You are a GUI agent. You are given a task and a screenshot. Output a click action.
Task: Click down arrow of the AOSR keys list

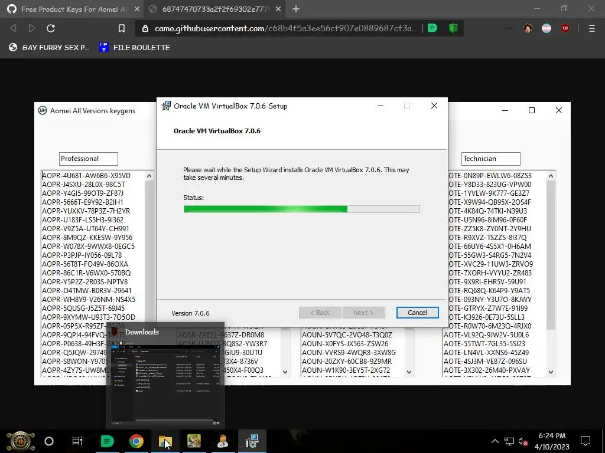click(285, 372)
